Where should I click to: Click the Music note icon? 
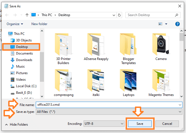coord(13,66)
